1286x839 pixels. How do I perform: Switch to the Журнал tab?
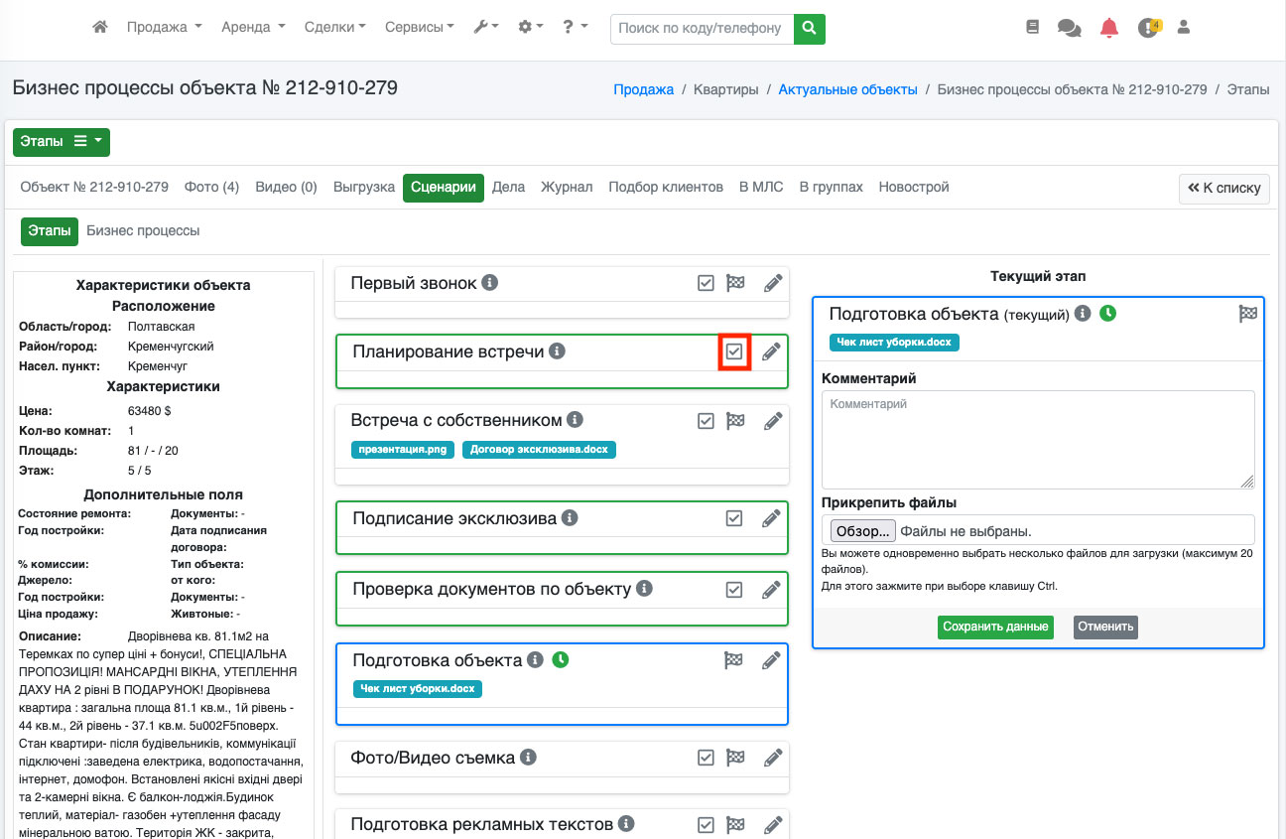point(567,187)
